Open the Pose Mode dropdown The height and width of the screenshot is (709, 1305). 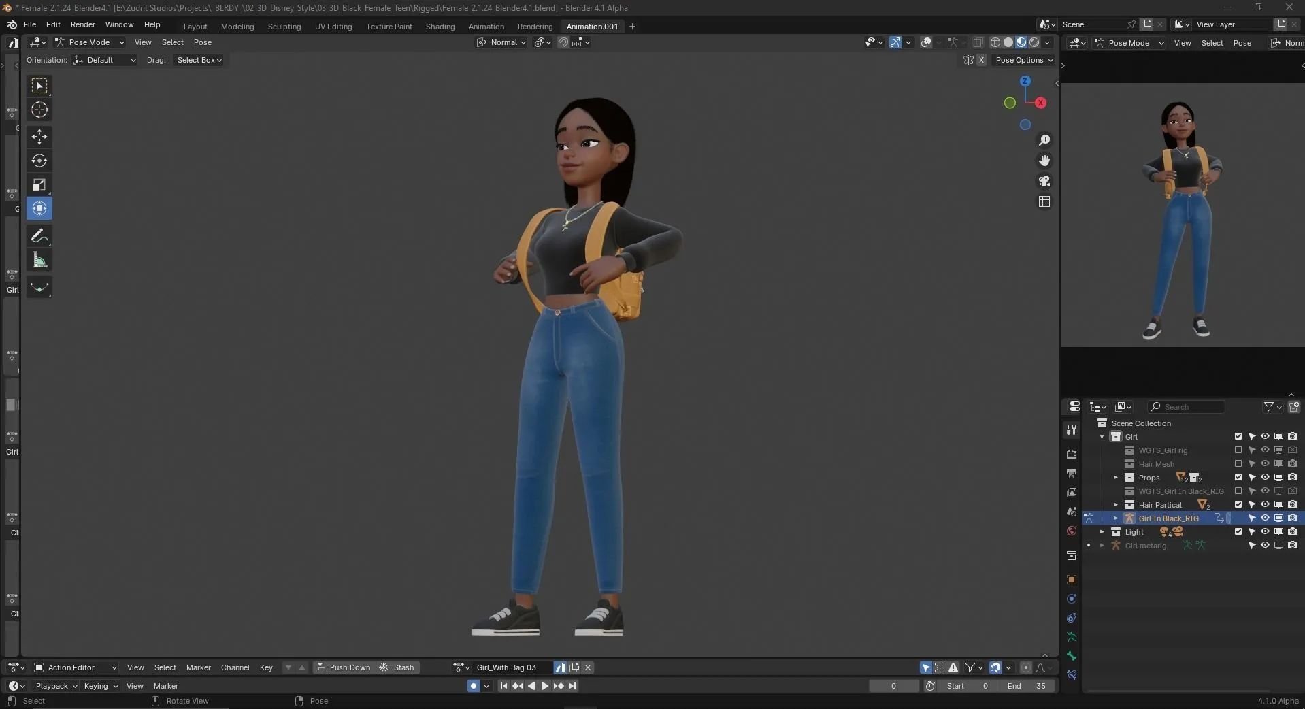pos(90,42)
